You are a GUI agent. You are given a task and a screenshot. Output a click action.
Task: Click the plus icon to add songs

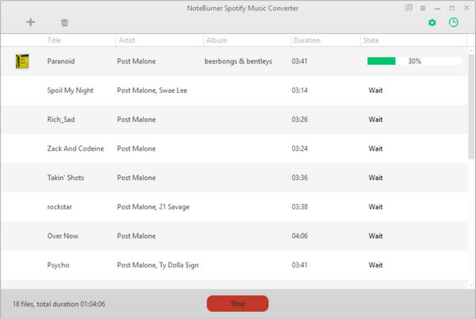pos(31,22)
